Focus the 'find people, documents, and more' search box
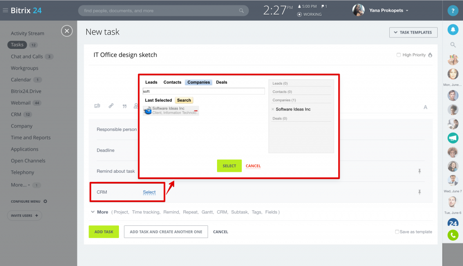Screen dimensions: 463x266 163,11
